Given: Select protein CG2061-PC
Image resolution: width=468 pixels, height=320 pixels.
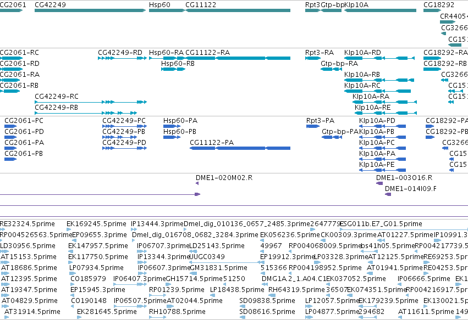Looking at the screenshot, I should (x=10, y=126).
